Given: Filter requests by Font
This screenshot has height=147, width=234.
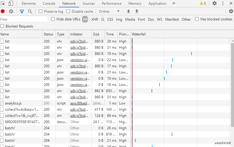Looking at the screenshot, I should click(x=142, y=19).
